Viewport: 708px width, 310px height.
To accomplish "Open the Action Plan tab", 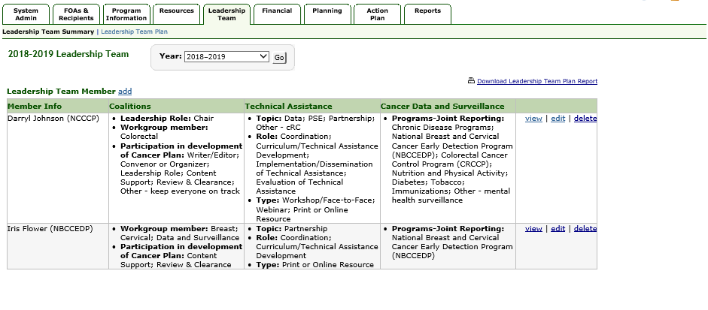I will pyautogui.click(x=378, y=14).
